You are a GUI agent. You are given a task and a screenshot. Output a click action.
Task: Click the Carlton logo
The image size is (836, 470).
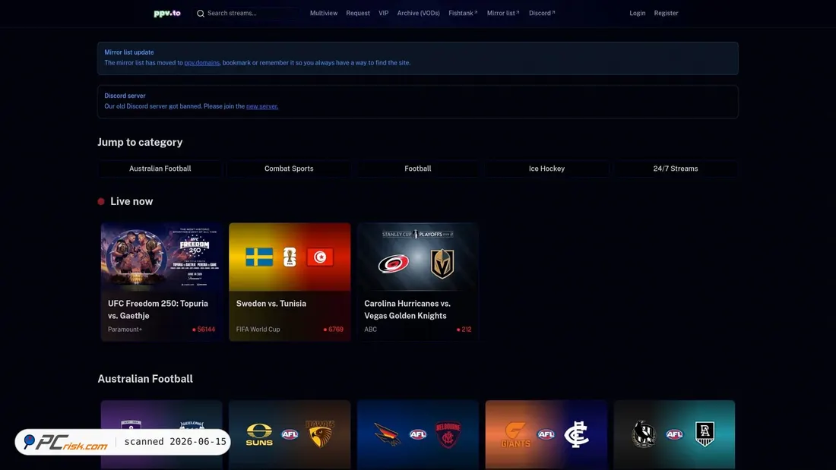point(576,434)
